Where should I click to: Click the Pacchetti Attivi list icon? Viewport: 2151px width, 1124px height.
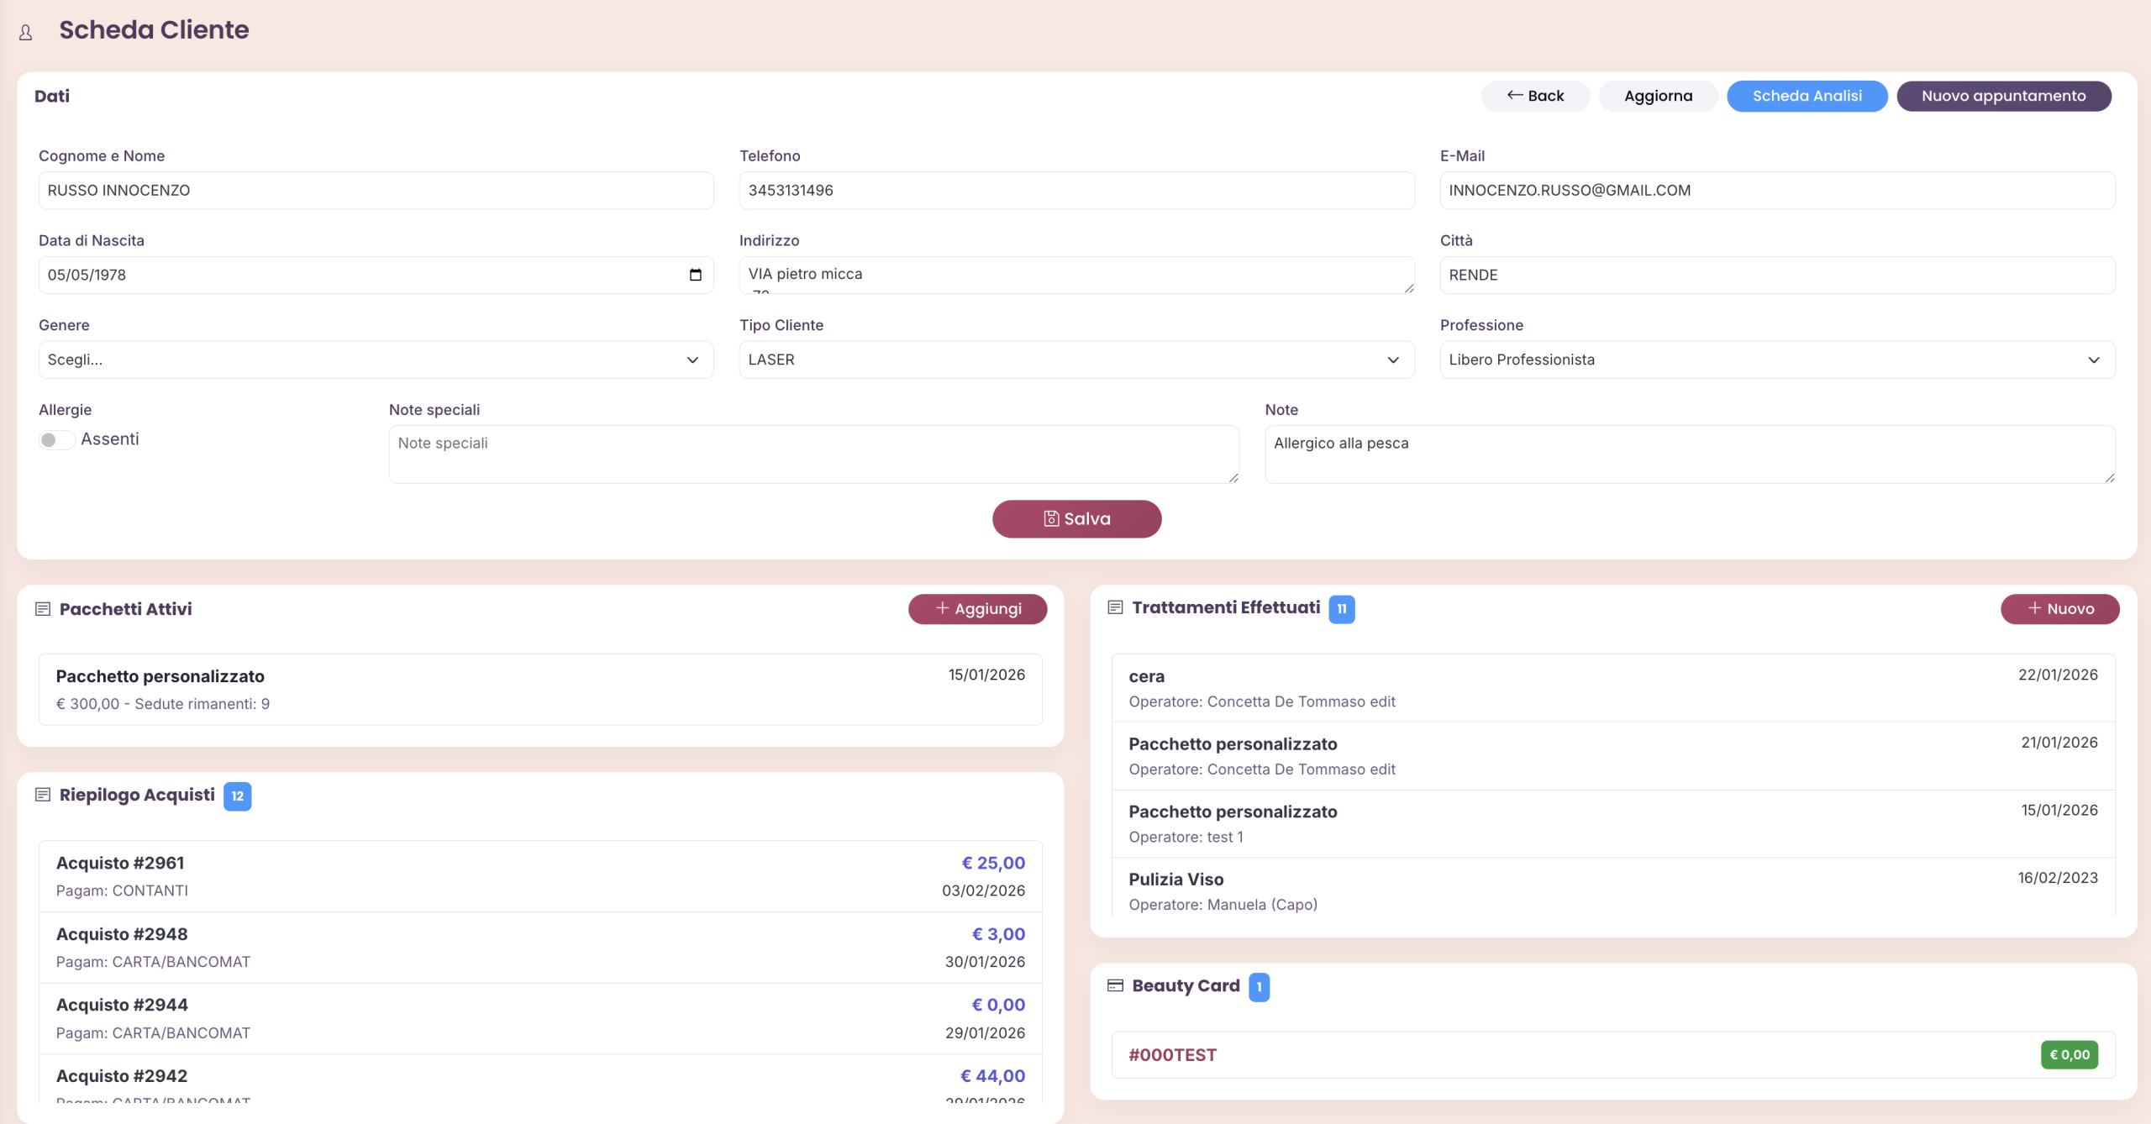point(43,609)
